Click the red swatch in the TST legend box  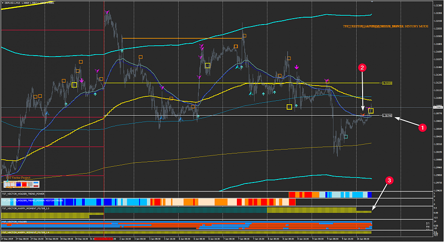[24, 184]
